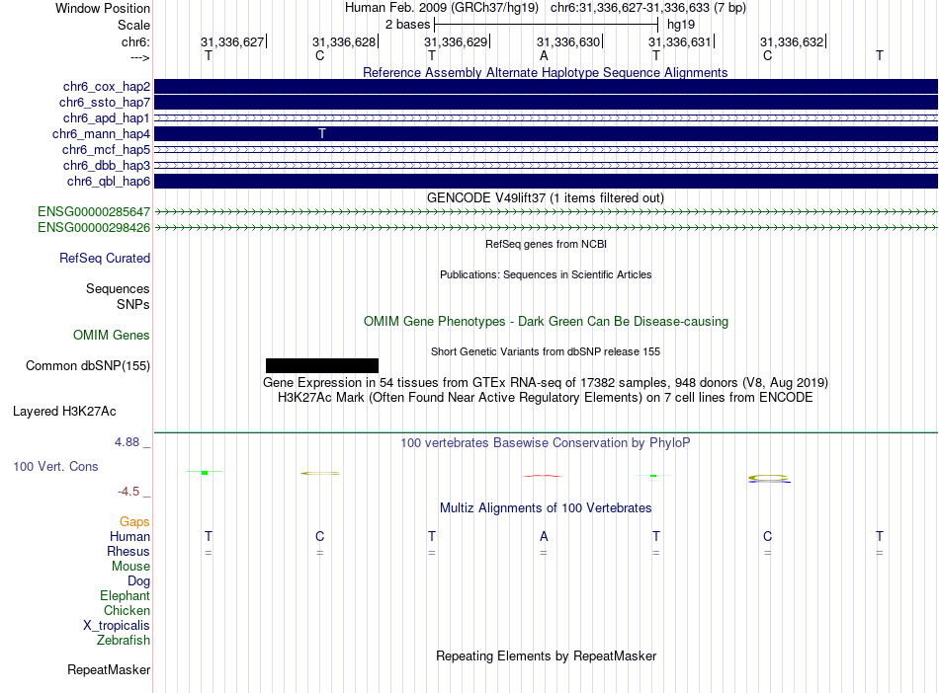
Task: Click the Window Position label
Action: tap(103, 8)
